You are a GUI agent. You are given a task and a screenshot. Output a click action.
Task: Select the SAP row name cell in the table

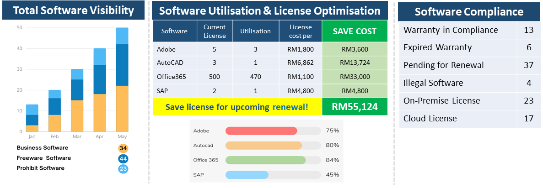point(175,91)
